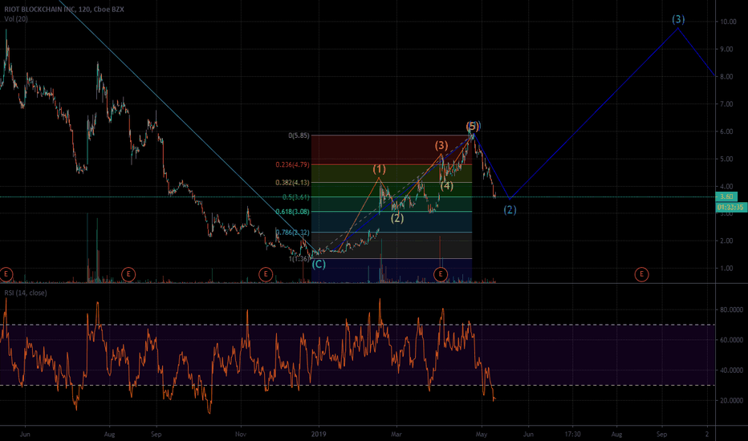Viewport: 748px width, 441px height.
Task: Click the wave (4) label
Action: point(446,186)
